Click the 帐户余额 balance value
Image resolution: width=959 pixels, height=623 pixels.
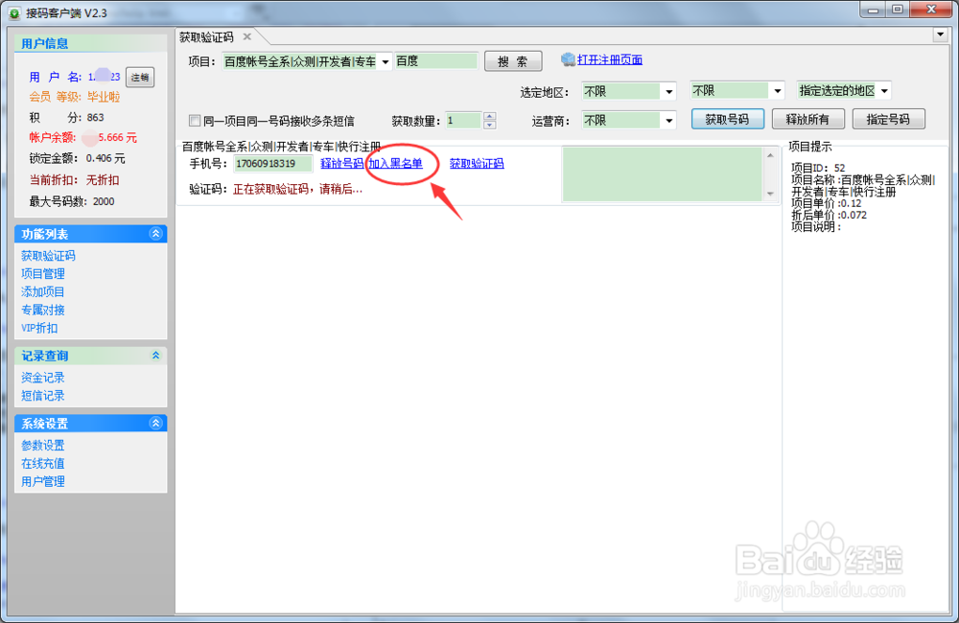110,138
